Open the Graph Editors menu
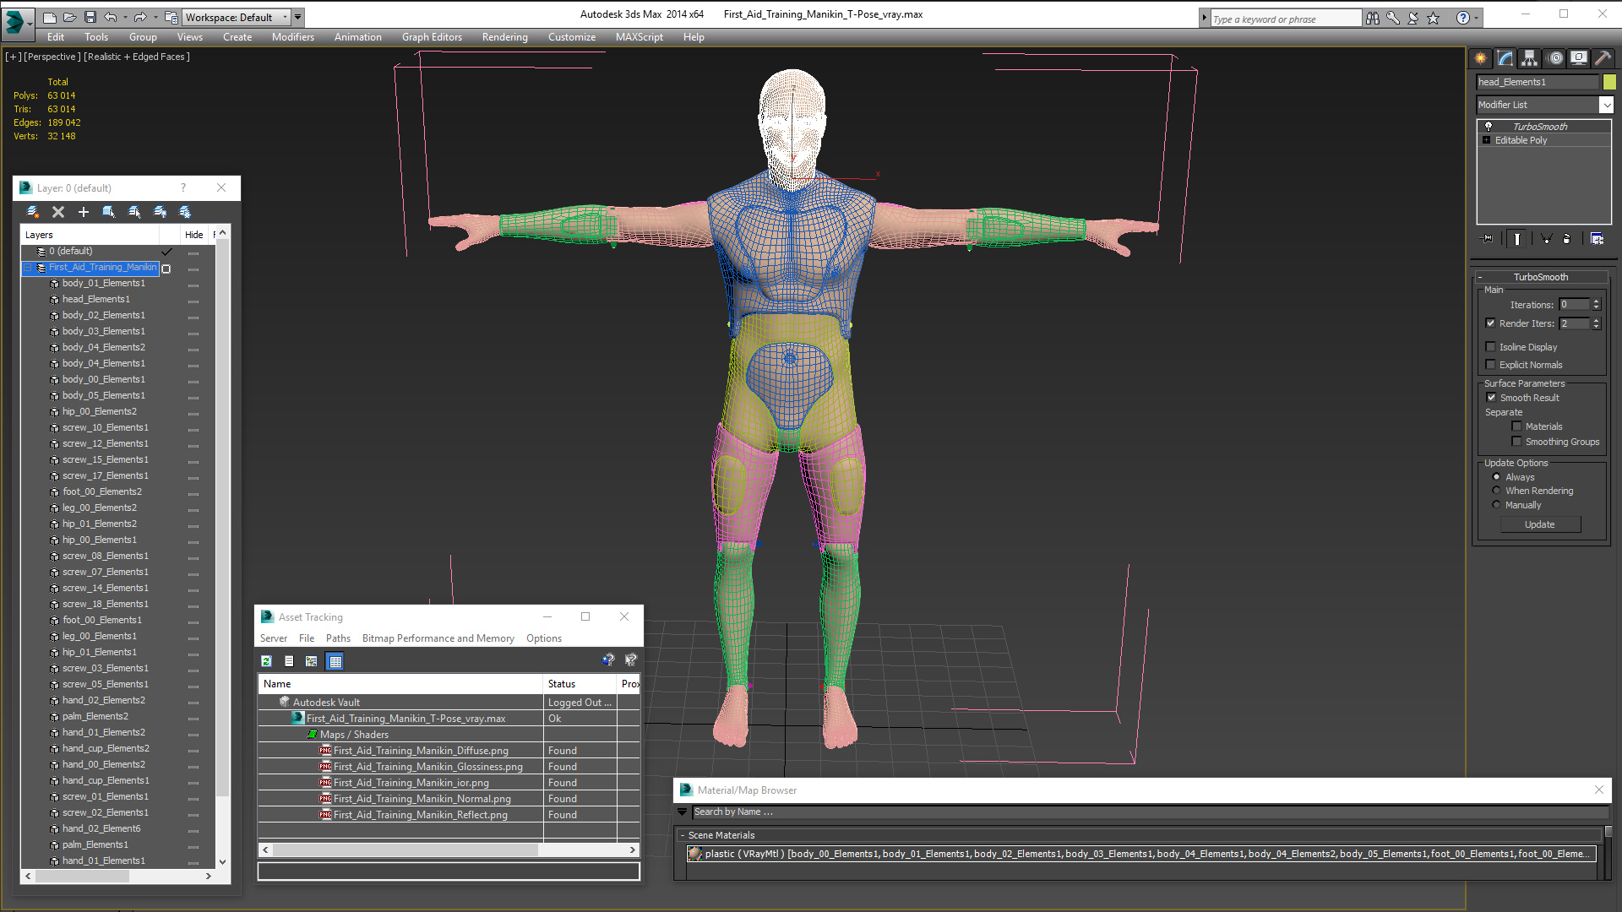The image size is (1622, 912). [432, 37]
